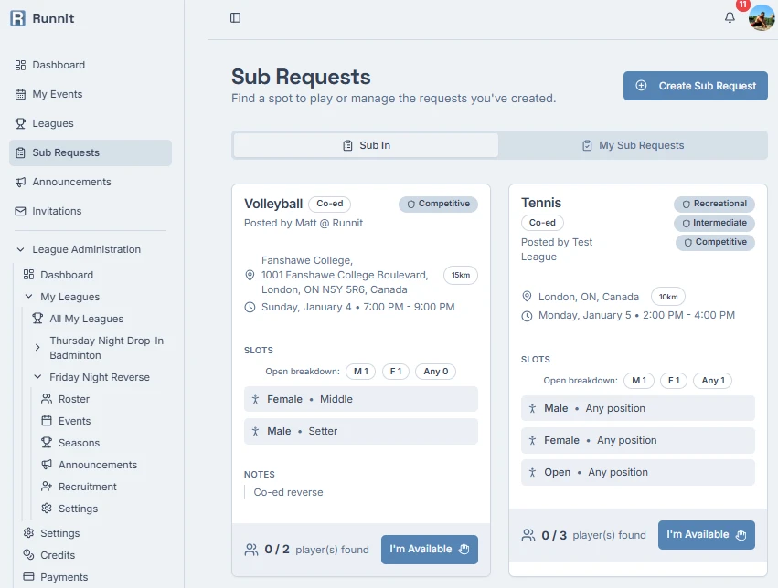
Task: Open the Roster under Friday Night Reverse
Action: (75, 399)
